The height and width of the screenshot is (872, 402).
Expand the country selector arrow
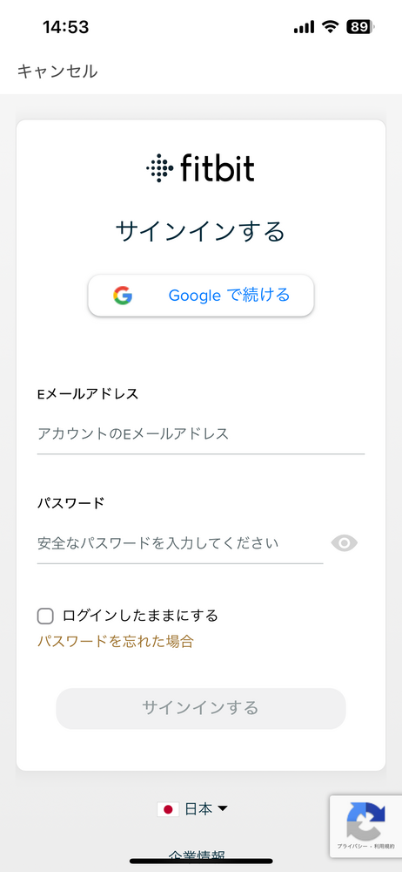(223, 809)
